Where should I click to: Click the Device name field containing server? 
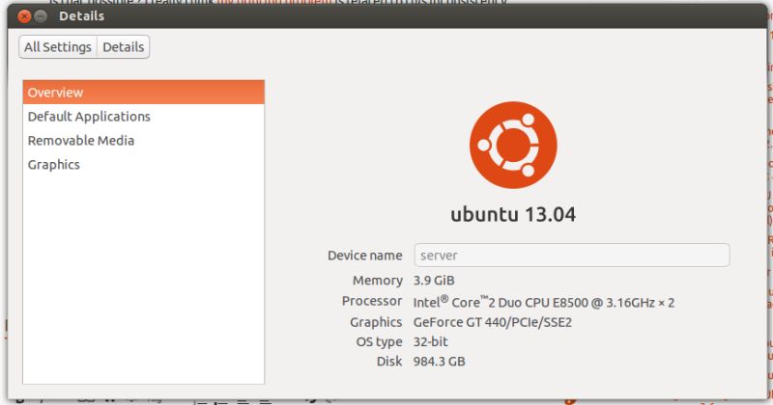tap(572, 256)
